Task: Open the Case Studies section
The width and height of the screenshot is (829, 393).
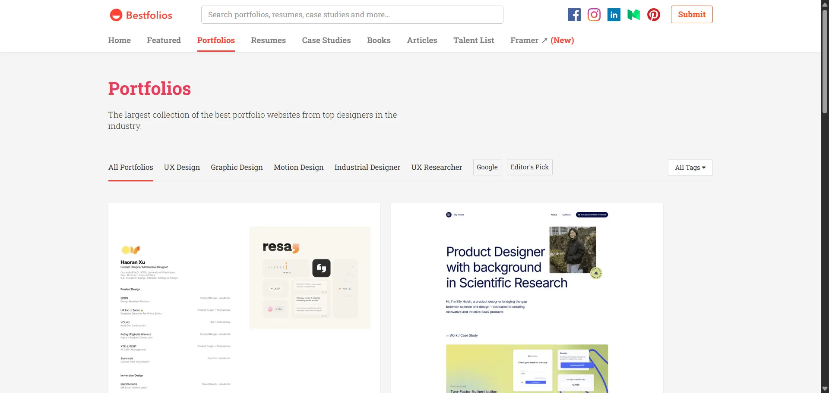Action: pos(326,40)
